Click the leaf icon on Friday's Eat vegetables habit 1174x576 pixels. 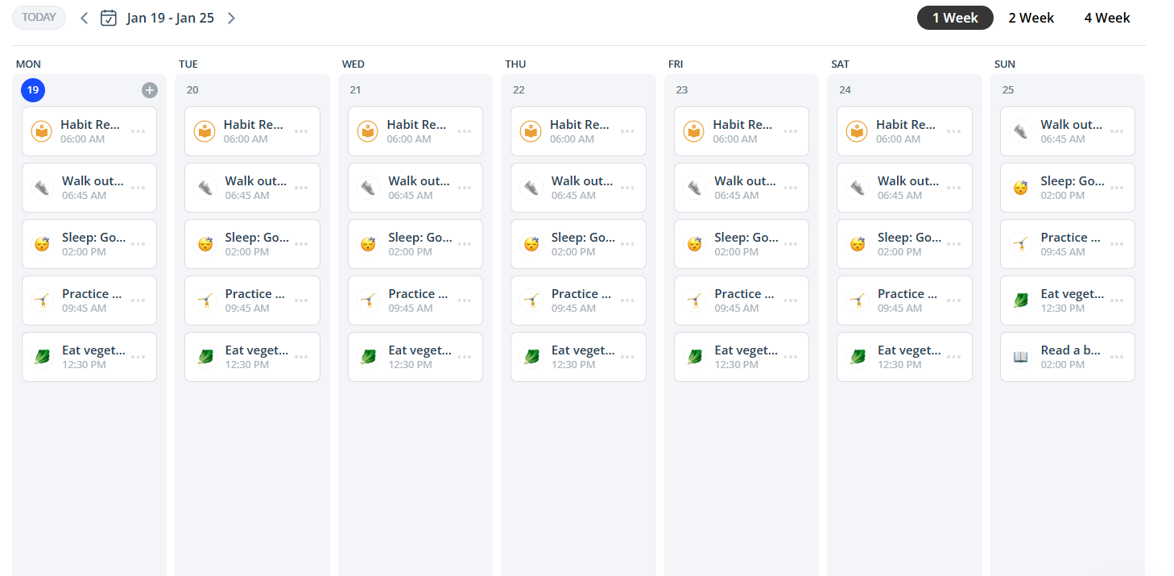tap(693, 356)
